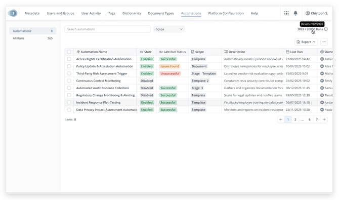Click the app logo in the top-left corner
Image resolution: width=339 pixels, height=200 pixels.
point(13,13)
